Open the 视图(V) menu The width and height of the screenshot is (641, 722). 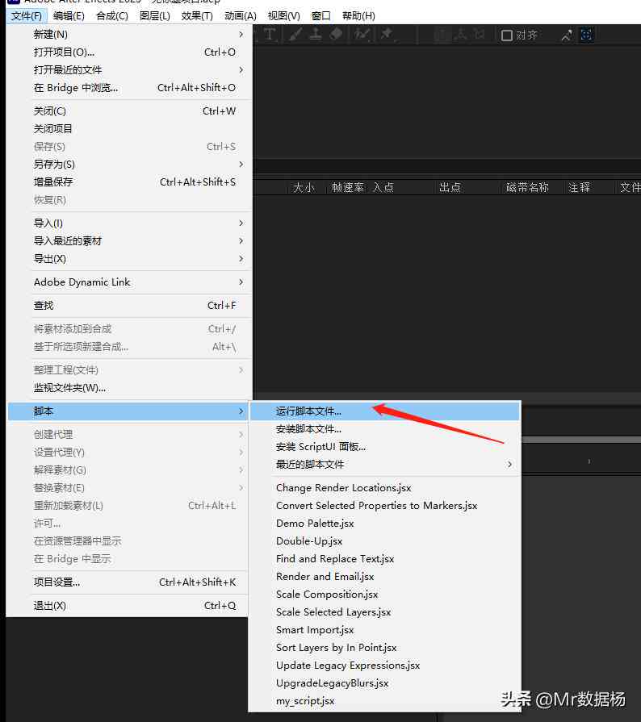(284, 16)
